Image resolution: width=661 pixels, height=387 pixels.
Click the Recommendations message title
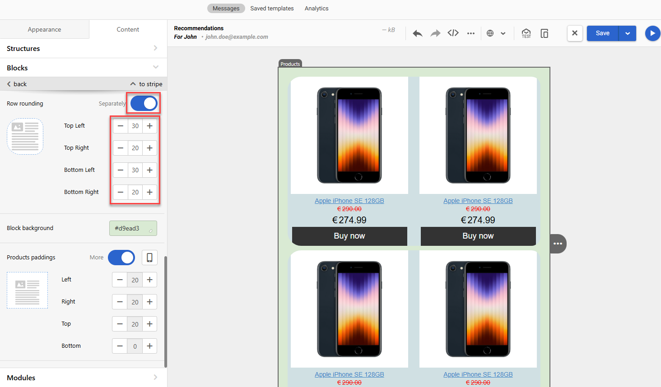pos(199,28)
